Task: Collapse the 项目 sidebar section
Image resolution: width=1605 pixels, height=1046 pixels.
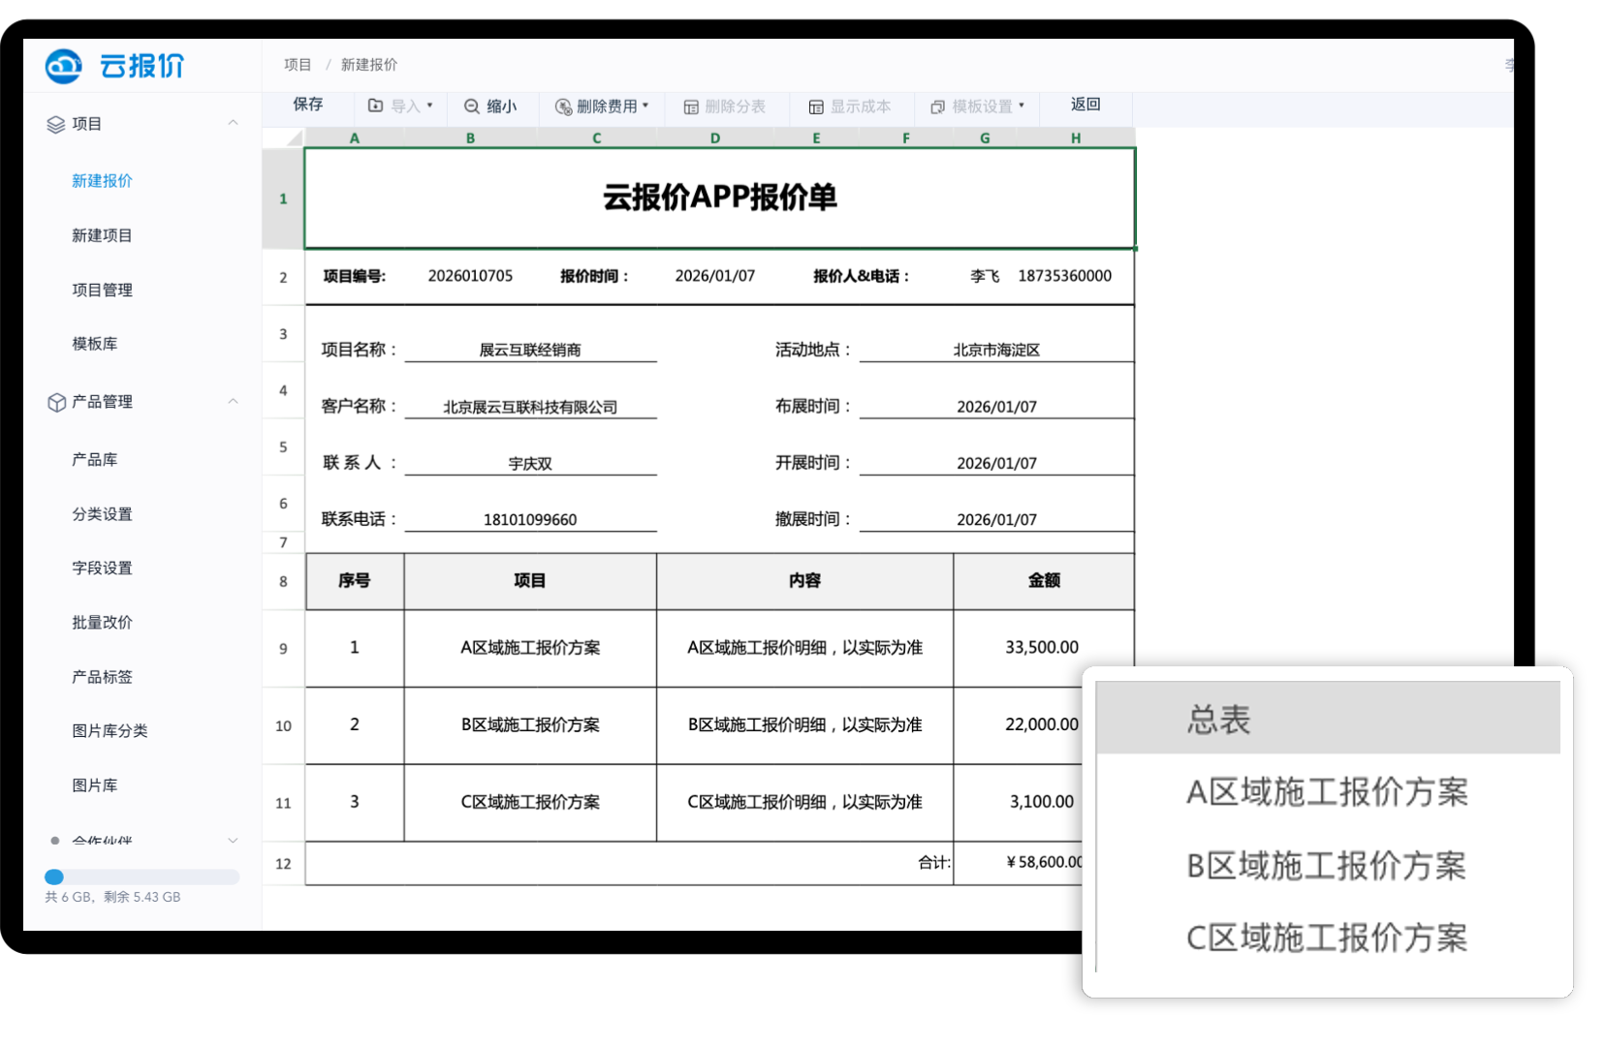Action: [233, 123]
